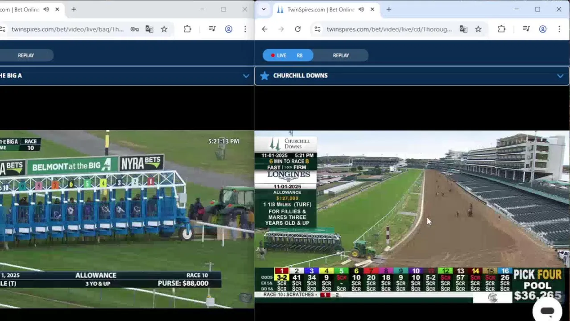Bookmark this page in right window

click(478, 29)
